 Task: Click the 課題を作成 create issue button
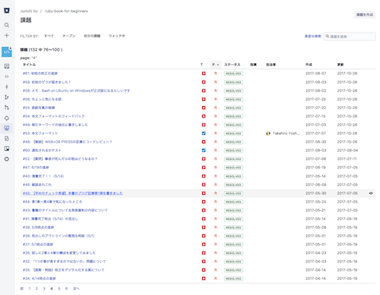coord(365,14)
